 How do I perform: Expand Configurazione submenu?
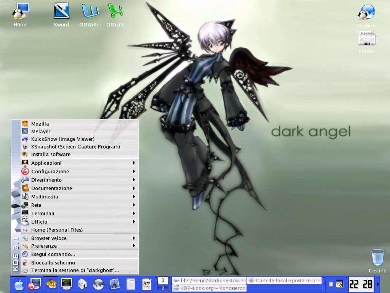pos(80,171)
